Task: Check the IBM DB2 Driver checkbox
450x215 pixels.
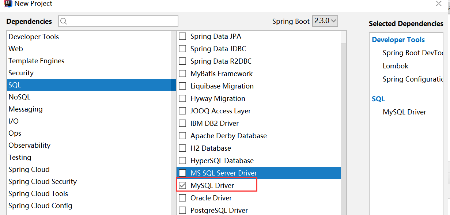Action: tap(182, 123)
